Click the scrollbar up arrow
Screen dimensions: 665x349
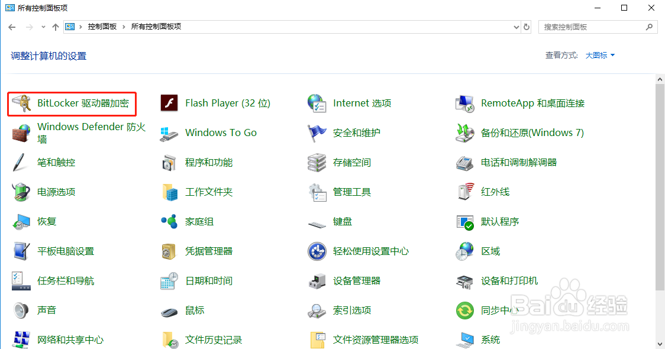coord(660,79)
